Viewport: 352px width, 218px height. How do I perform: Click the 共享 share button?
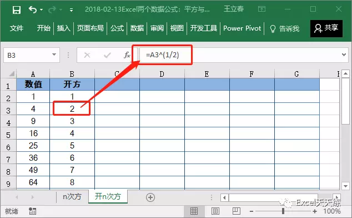coord(326,28)
